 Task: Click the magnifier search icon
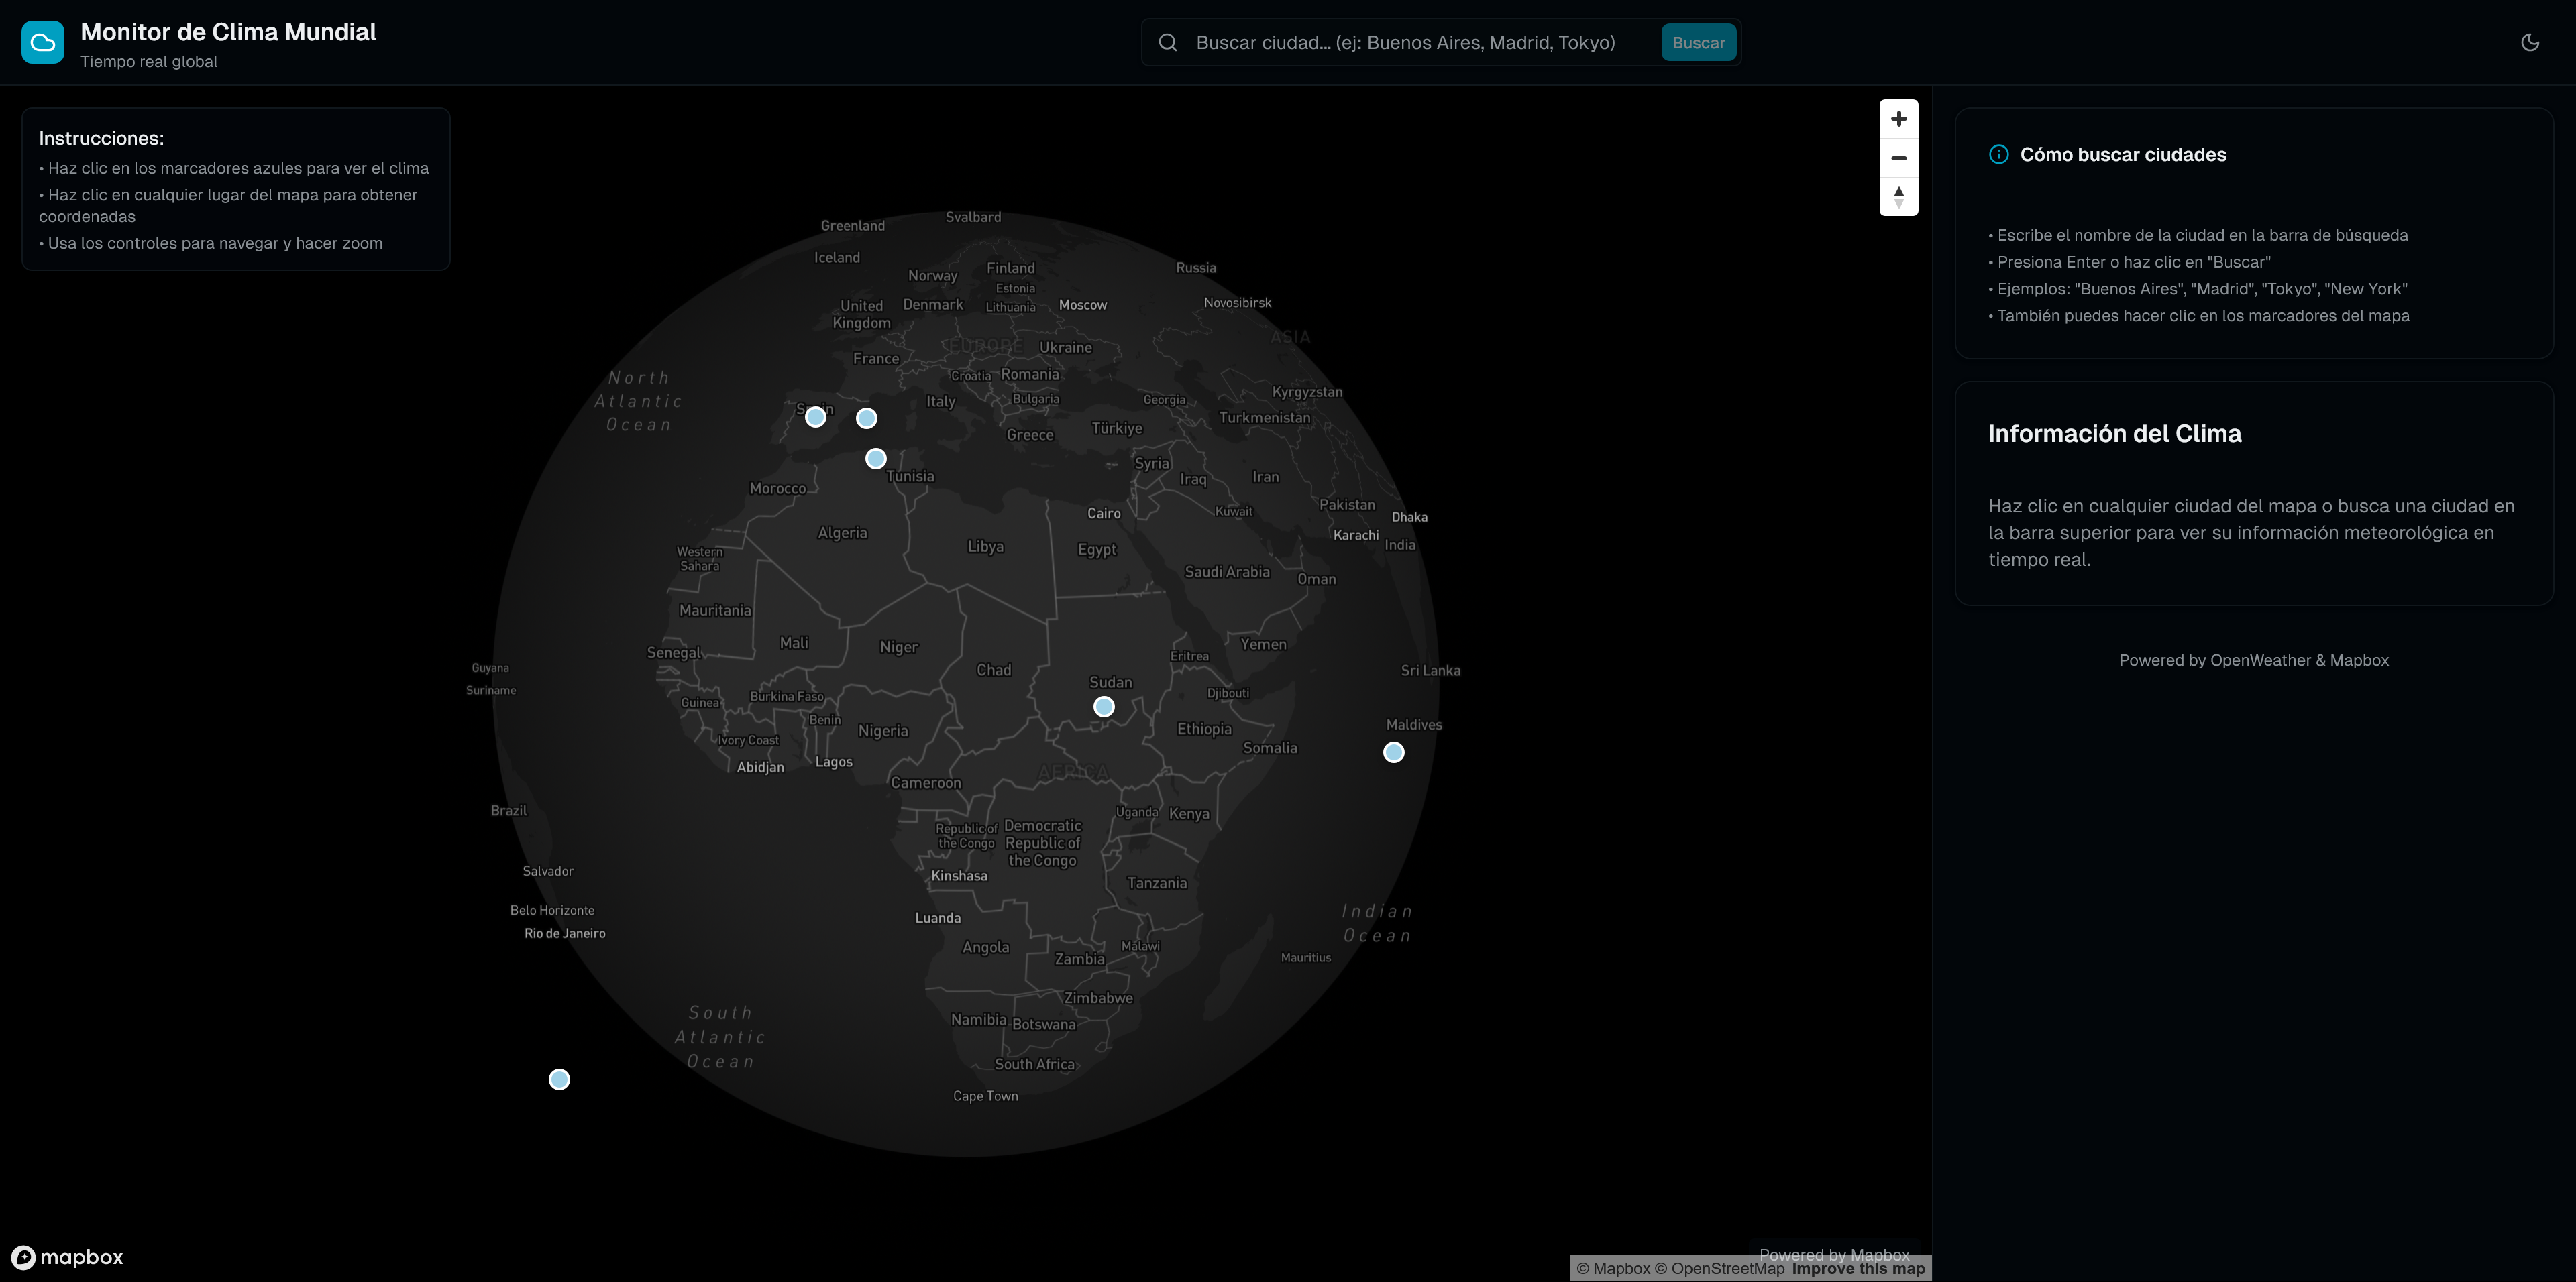[x=1167, y=42]
